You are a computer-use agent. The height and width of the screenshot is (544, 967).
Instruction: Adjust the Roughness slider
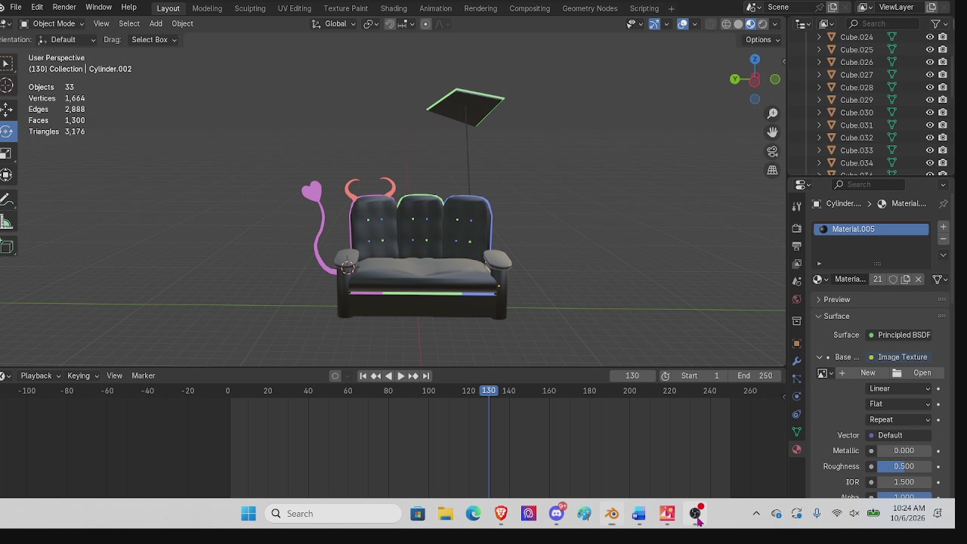coord(904,466)
